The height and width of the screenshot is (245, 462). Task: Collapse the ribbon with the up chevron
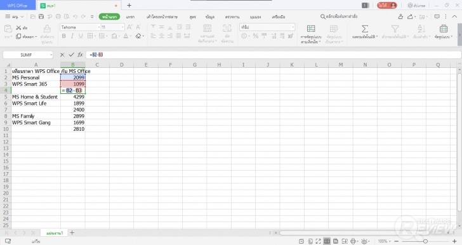click(x=454, y=17)
